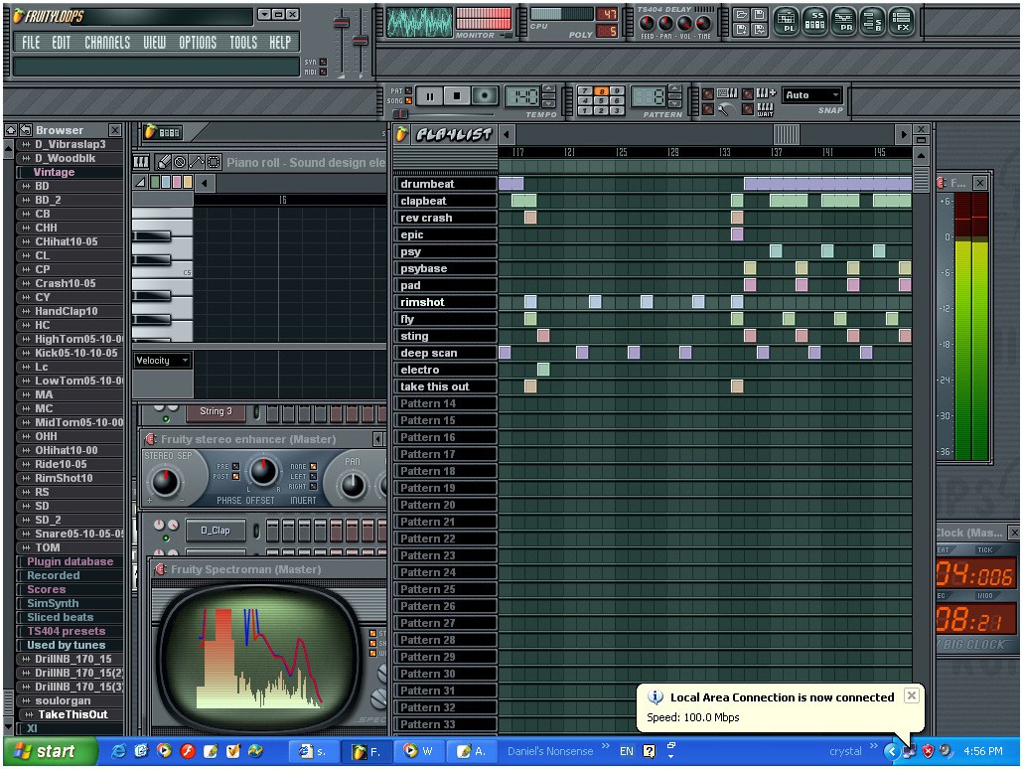The image size is (1023, 769).
Task: Open the Auto snap dropdown
Action: pos(812,95)
